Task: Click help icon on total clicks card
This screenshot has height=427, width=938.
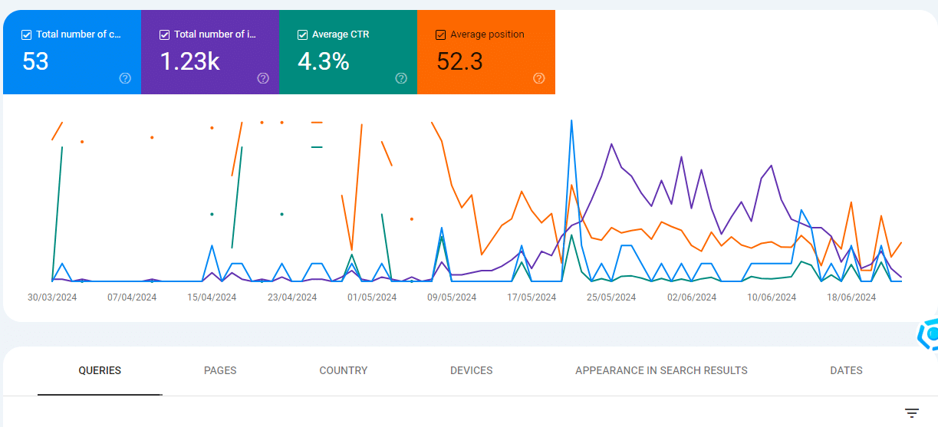Action: tap(125, 78)
